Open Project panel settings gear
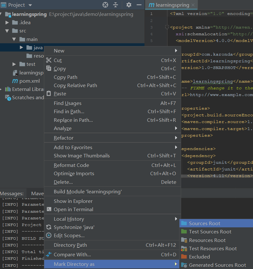253x269 pixels. pos(129,5)
